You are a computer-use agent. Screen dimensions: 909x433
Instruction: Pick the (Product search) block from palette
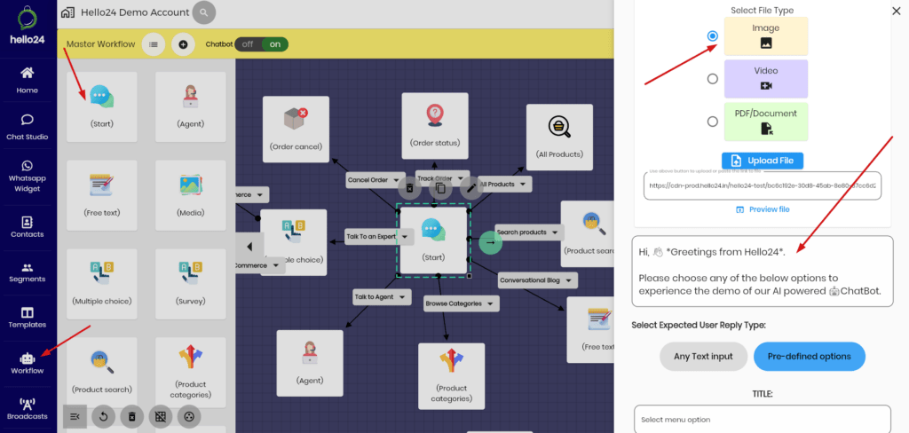click(x=102, y=372)
